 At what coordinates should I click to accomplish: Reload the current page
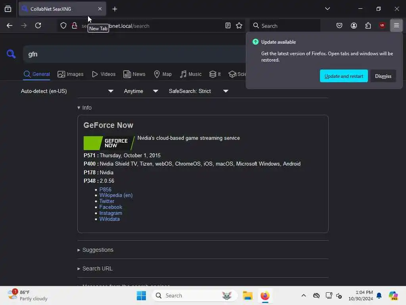coord(38,25)
